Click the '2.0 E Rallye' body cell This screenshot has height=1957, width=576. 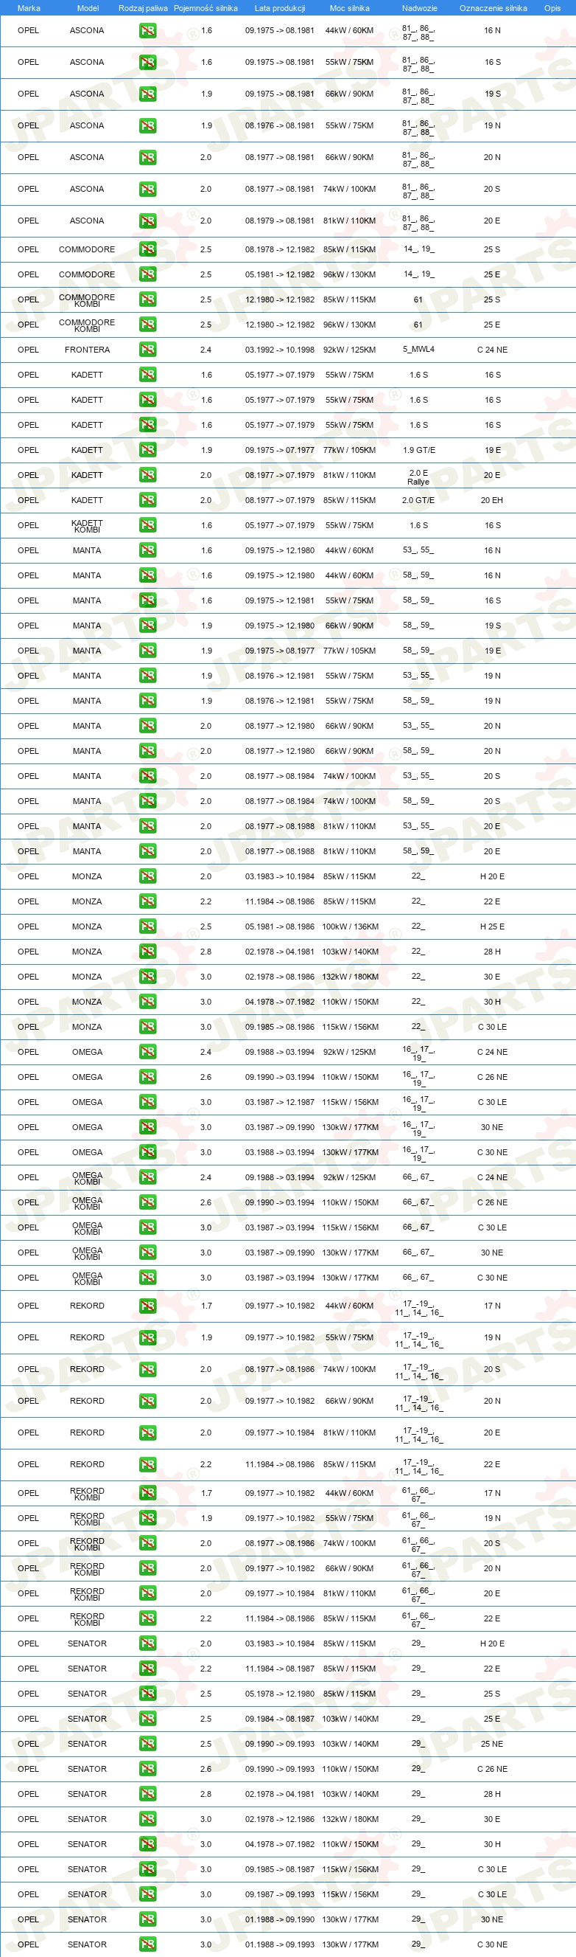[x=418, y=477]
